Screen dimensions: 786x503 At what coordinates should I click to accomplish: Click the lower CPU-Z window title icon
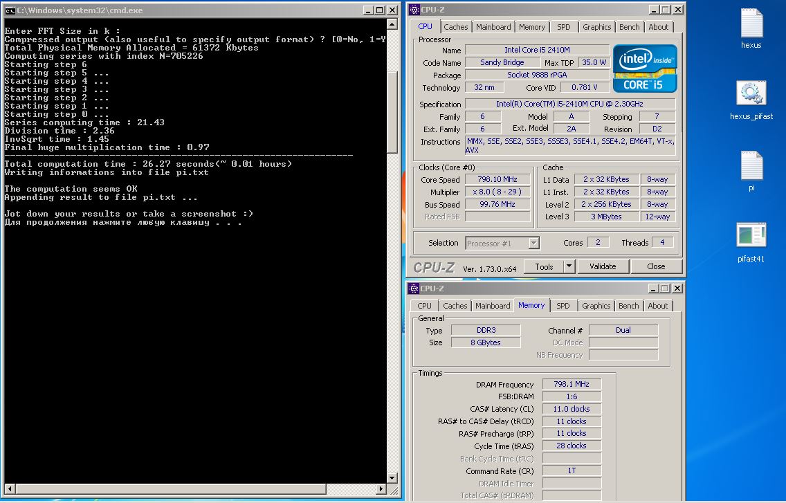(414, 289)
